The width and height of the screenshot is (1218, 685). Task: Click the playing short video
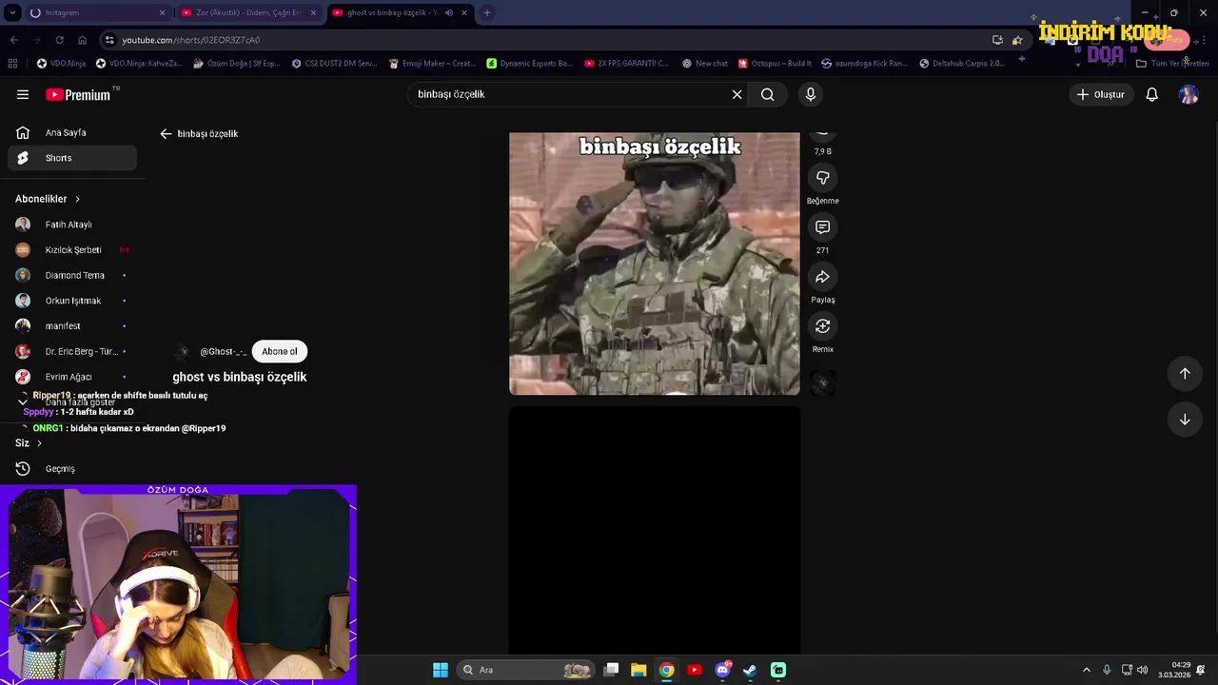pos(655,264)
